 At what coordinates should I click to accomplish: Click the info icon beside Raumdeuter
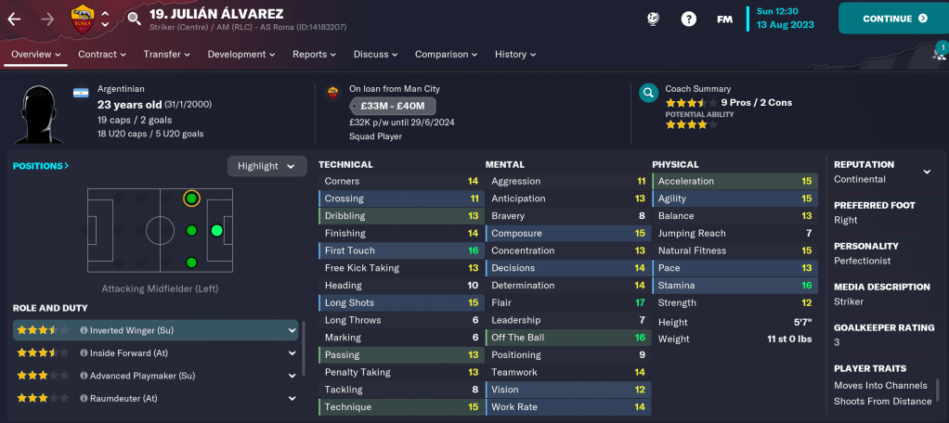coord(84,399)
